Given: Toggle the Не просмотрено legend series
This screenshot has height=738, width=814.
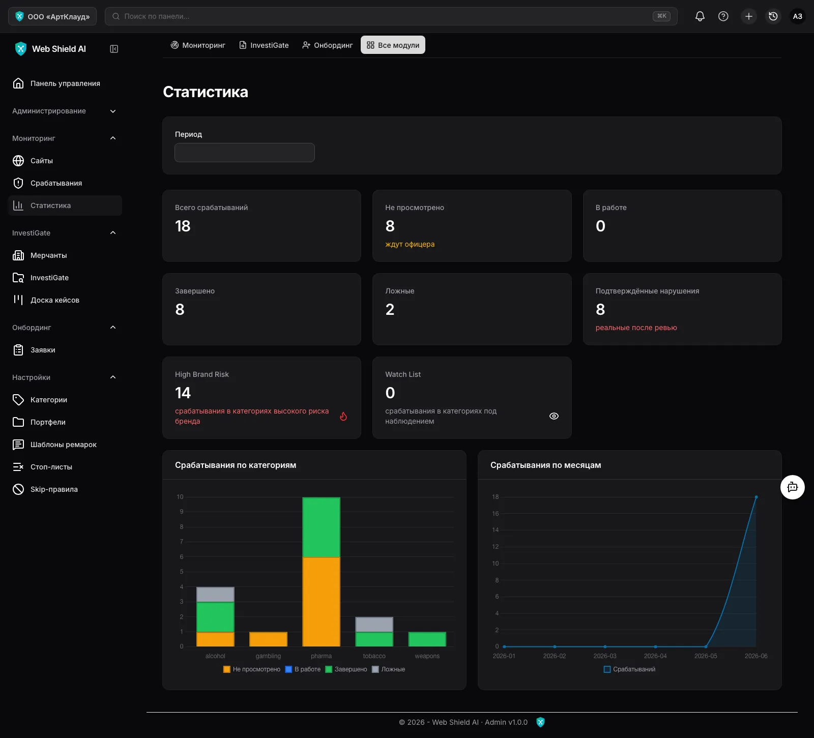Looking at the screenshot, I should click(252, 669).
